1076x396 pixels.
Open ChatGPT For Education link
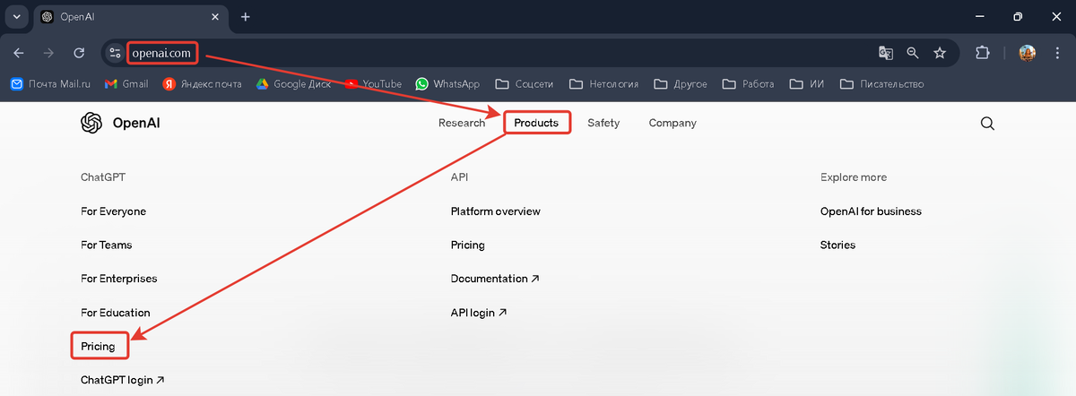115,313
